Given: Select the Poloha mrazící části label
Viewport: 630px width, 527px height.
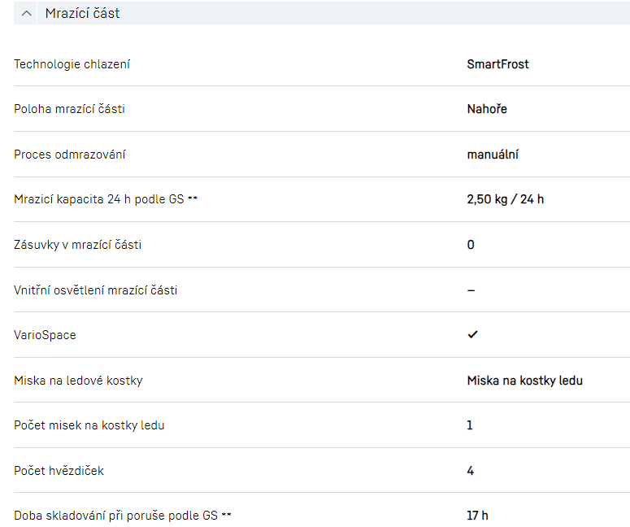Looking at the screenshot, I should tap(69, 109).
